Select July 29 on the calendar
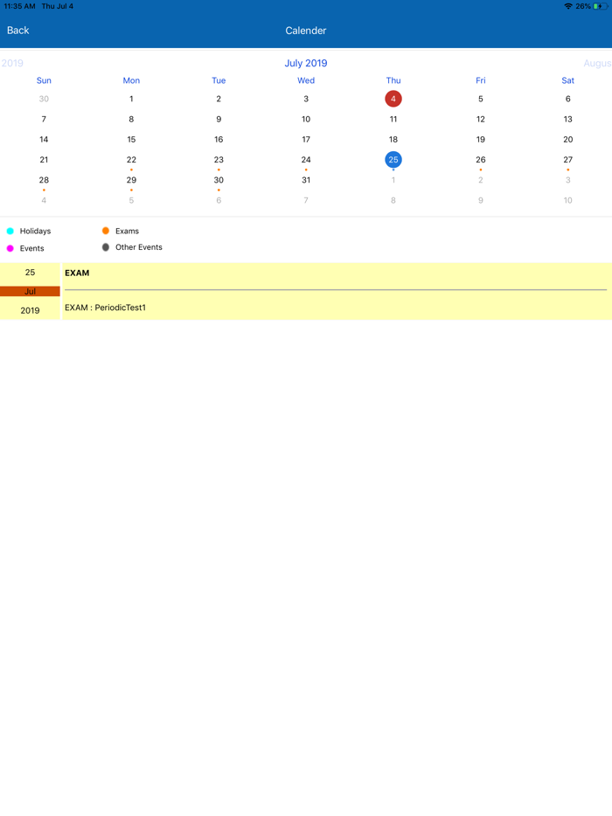Image resolution: width=612 pixels, height=816 pixels. pos(131,180)
